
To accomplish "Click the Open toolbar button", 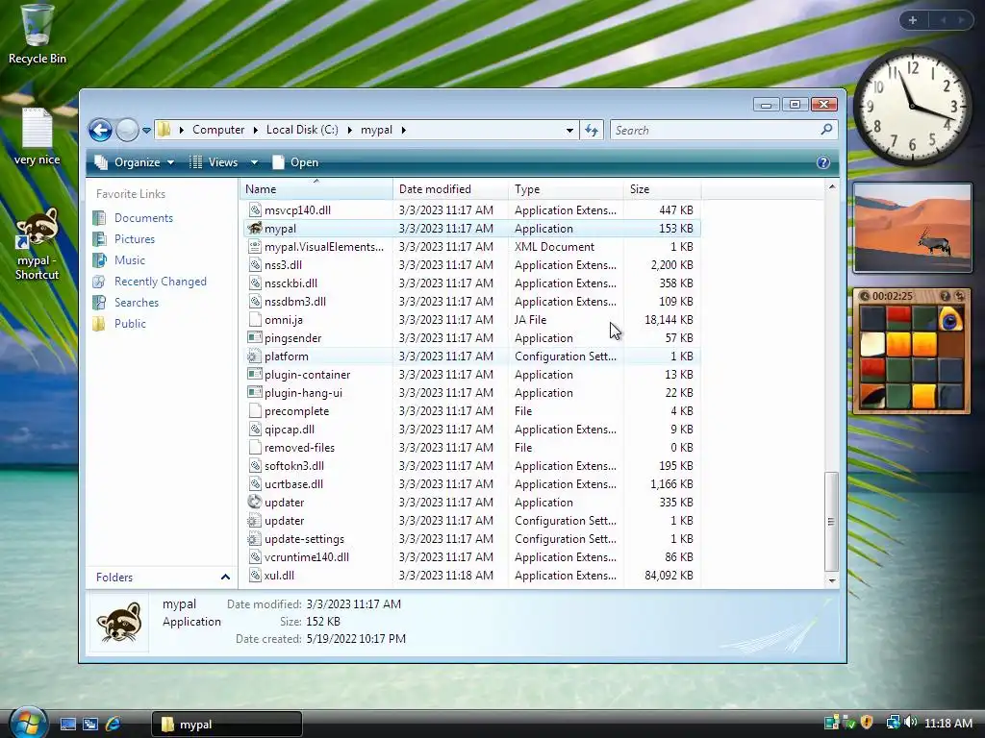I will coord(295,162).
